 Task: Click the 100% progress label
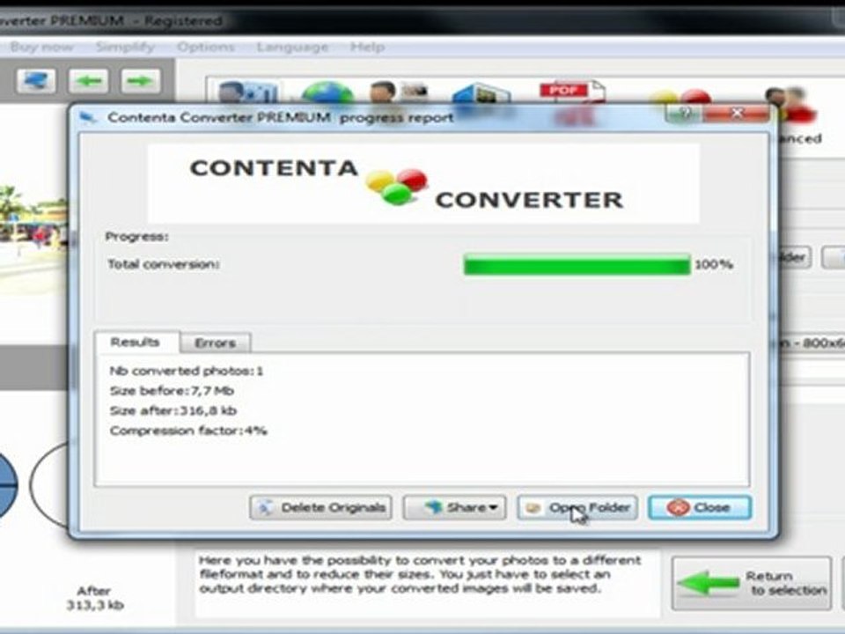coord(714,264)
